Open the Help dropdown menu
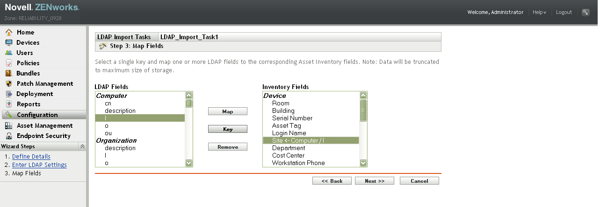 pos(539,12)
